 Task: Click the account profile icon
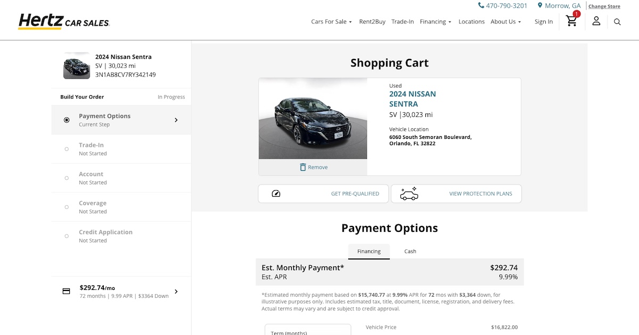point(596,21)
